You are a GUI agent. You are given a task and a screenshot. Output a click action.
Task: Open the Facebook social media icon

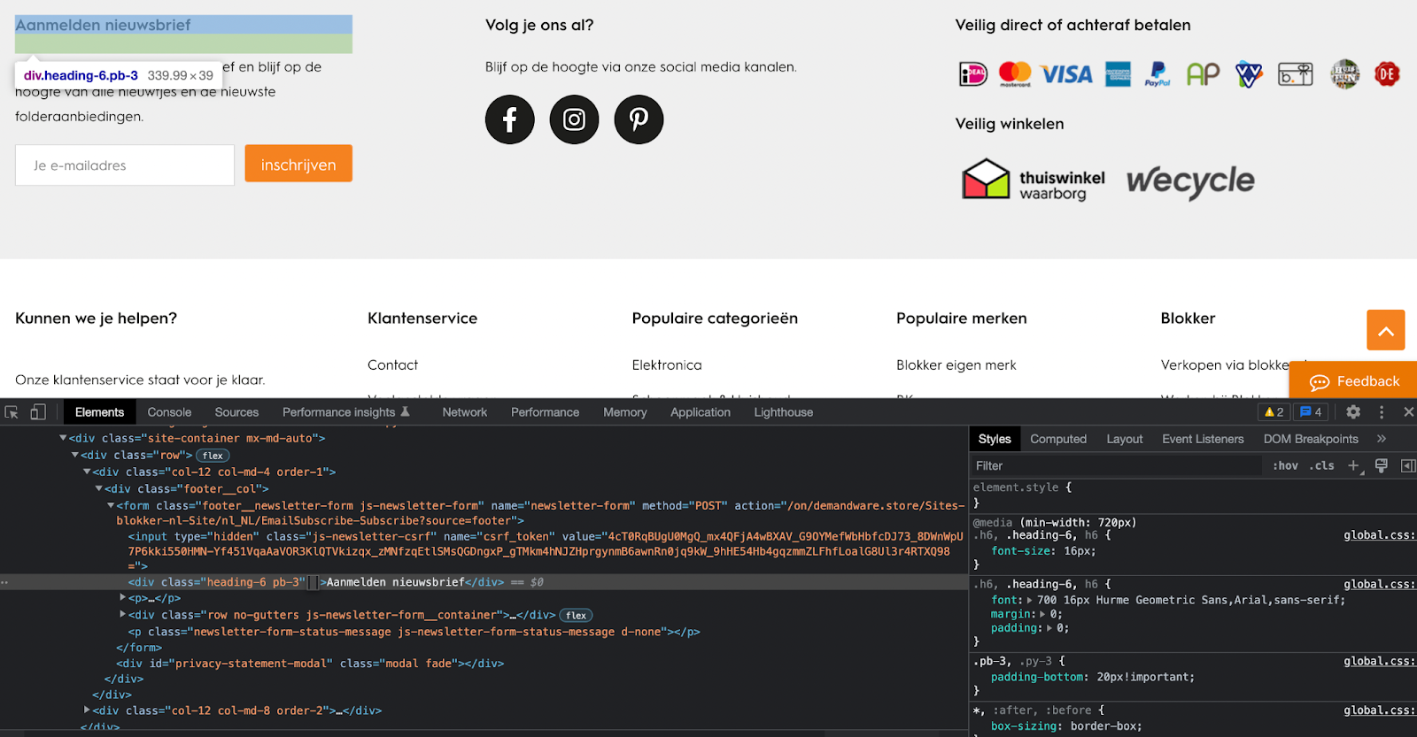point(509,119)
